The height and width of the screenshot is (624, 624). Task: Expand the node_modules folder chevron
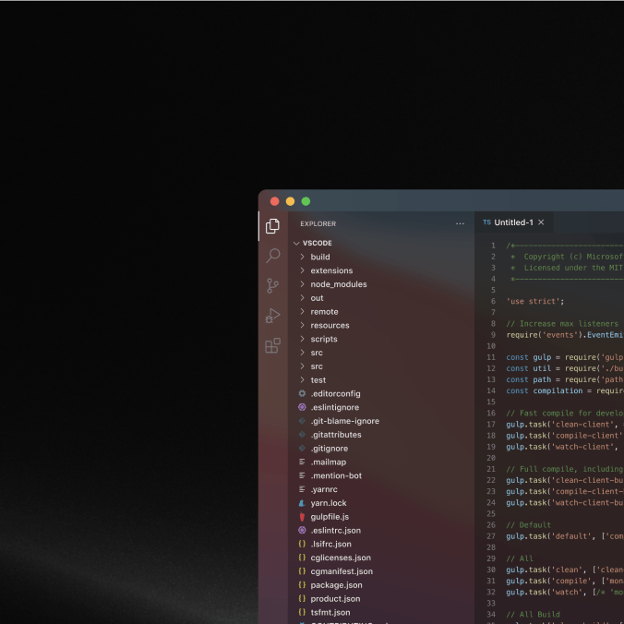[302, 284]
